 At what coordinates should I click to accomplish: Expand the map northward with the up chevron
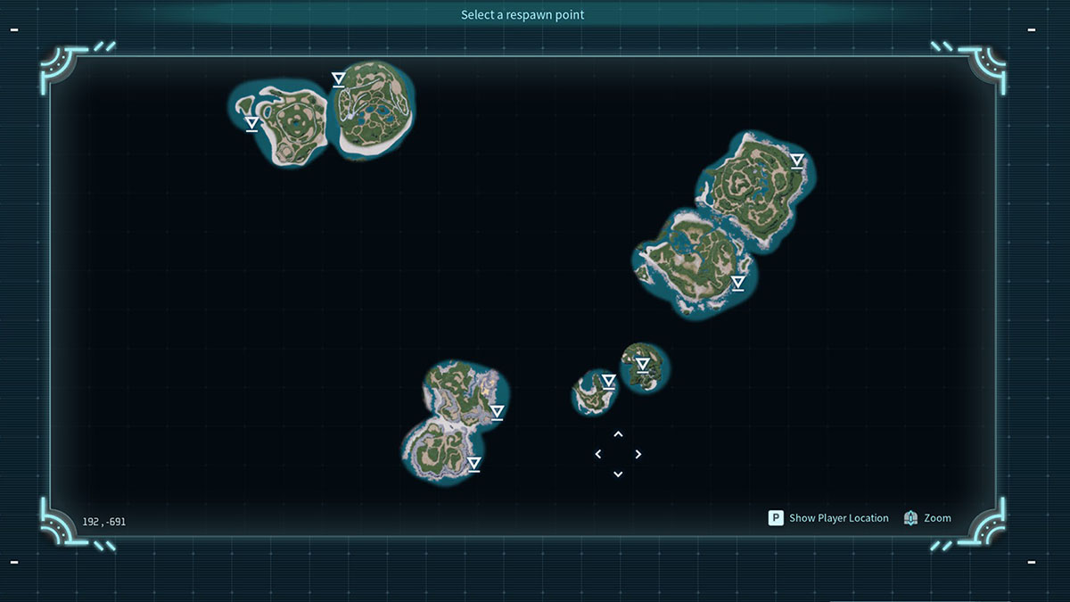click(618, 434)
